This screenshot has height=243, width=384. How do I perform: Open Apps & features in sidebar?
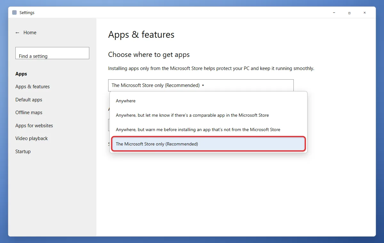tap(32, 87)
